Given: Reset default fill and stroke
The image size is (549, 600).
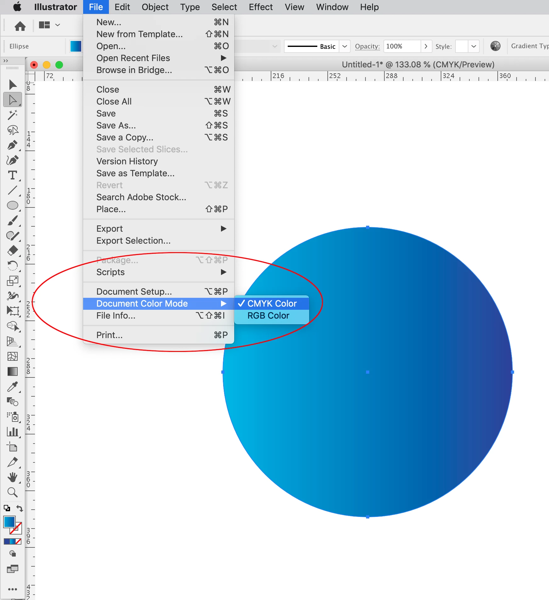Looking at the screenshot, I should [7, 508].
